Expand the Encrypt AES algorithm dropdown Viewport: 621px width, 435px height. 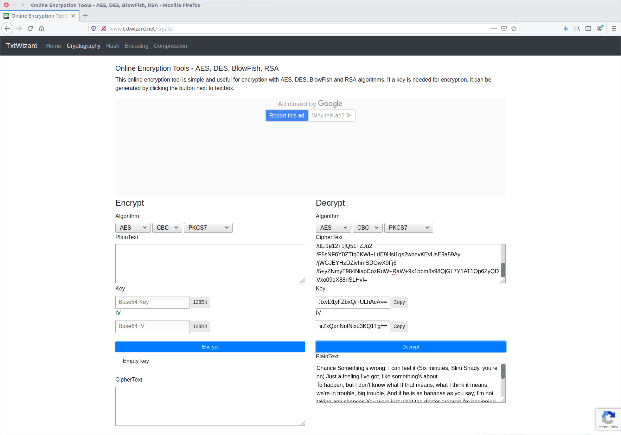tap(133, 228)
